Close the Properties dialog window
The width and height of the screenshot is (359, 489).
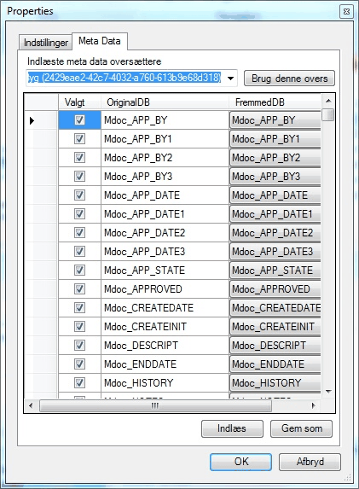346,12
